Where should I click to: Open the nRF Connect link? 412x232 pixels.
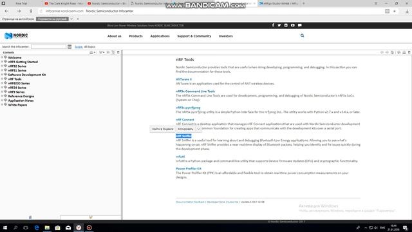click(x=185, y=120)
